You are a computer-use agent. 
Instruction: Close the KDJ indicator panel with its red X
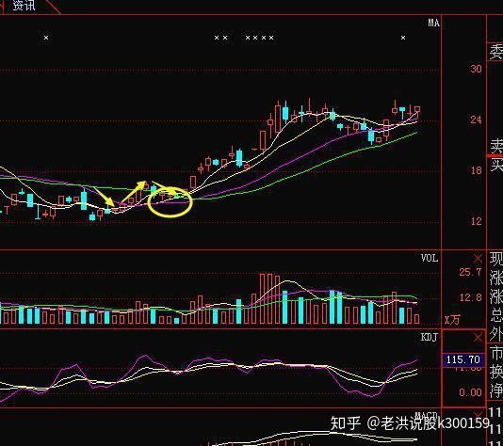(x=478, y=337)
